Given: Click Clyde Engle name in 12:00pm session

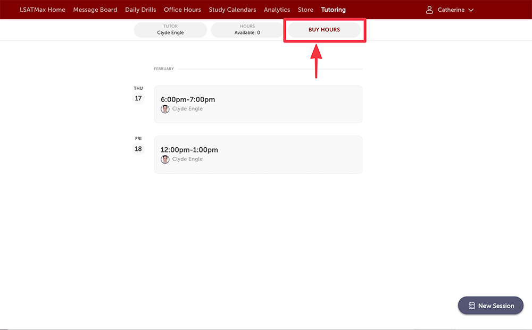Looking at the screenshot, I should [187, 159].
